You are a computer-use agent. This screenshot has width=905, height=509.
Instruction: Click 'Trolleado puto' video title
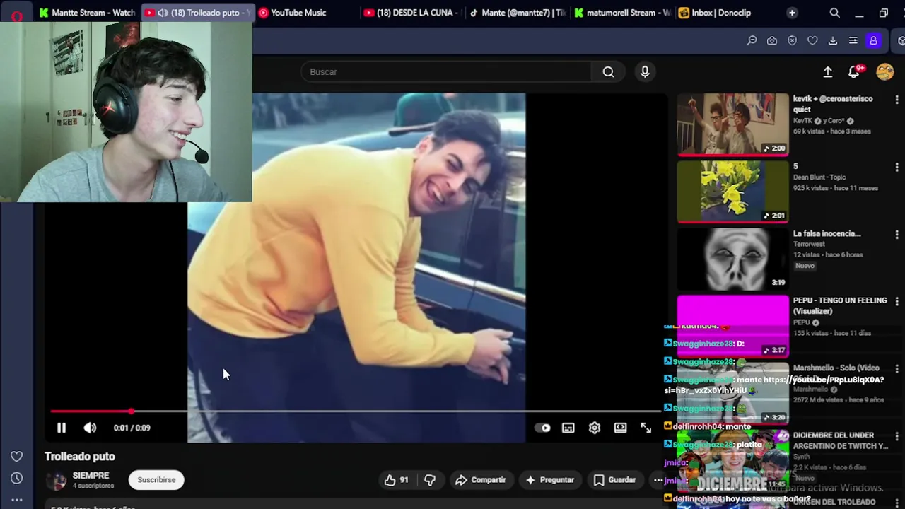(x=80, y=457)
